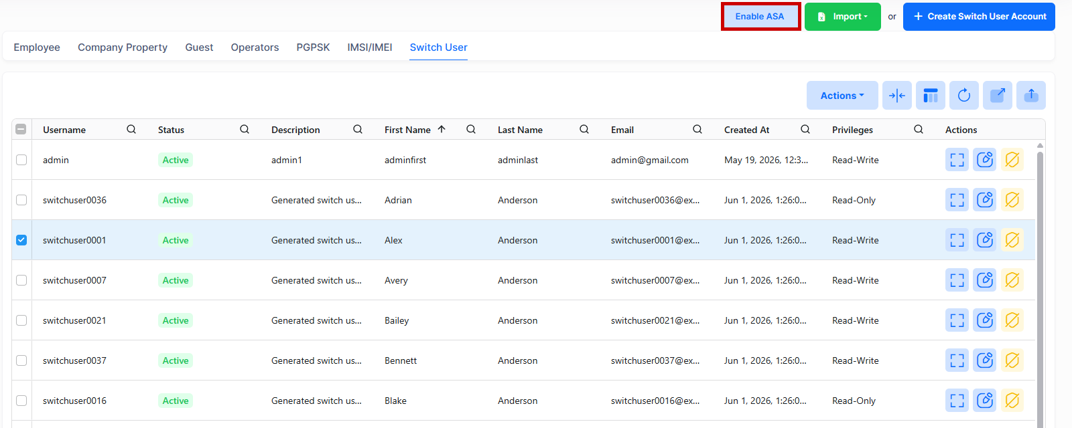Click the scrollbar up arrow

[1040, 145]
